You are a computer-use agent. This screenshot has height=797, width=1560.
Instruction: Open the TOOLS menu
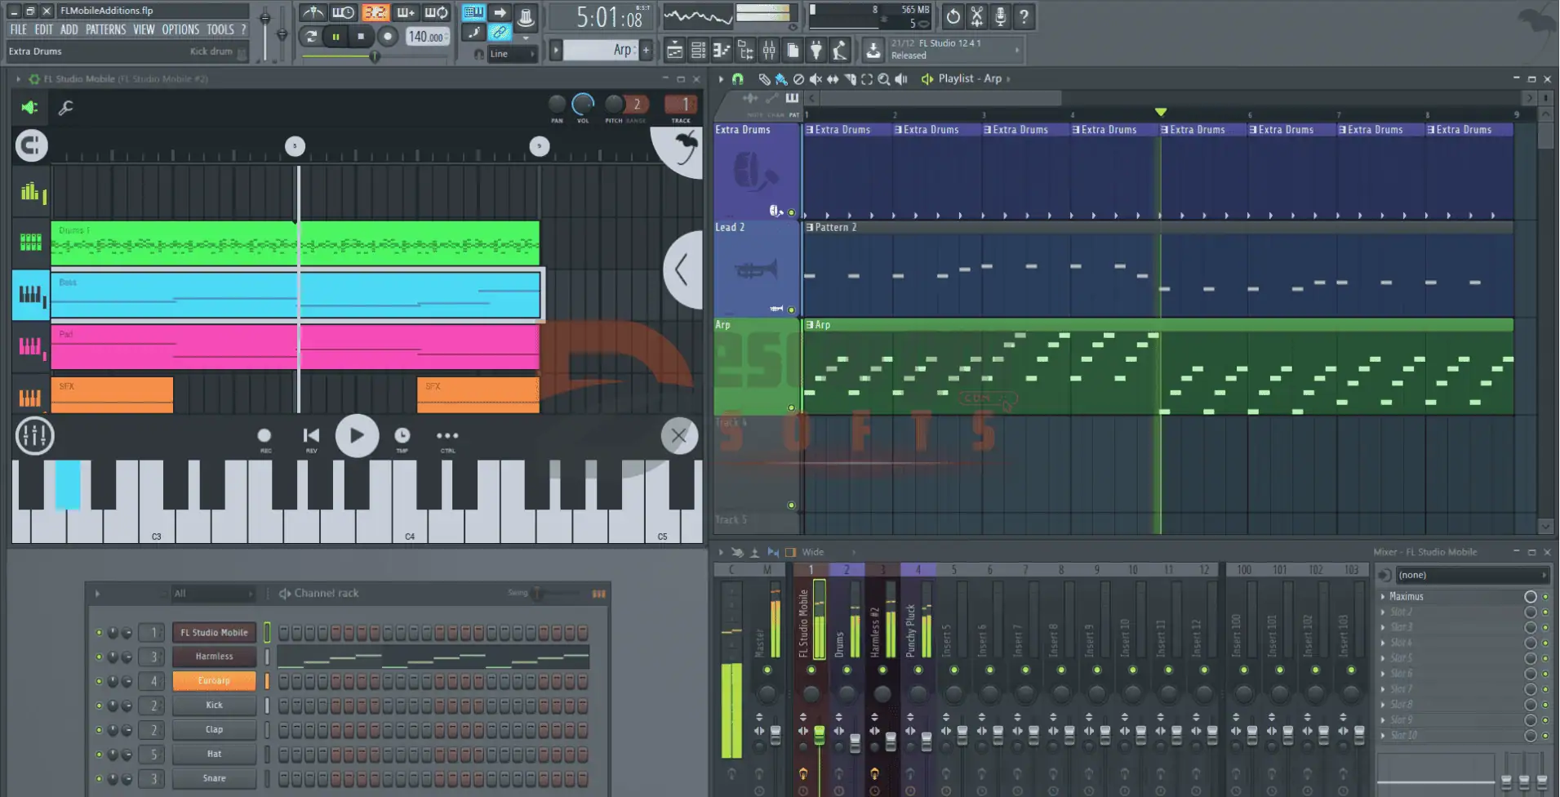click(x=220, y=29)
